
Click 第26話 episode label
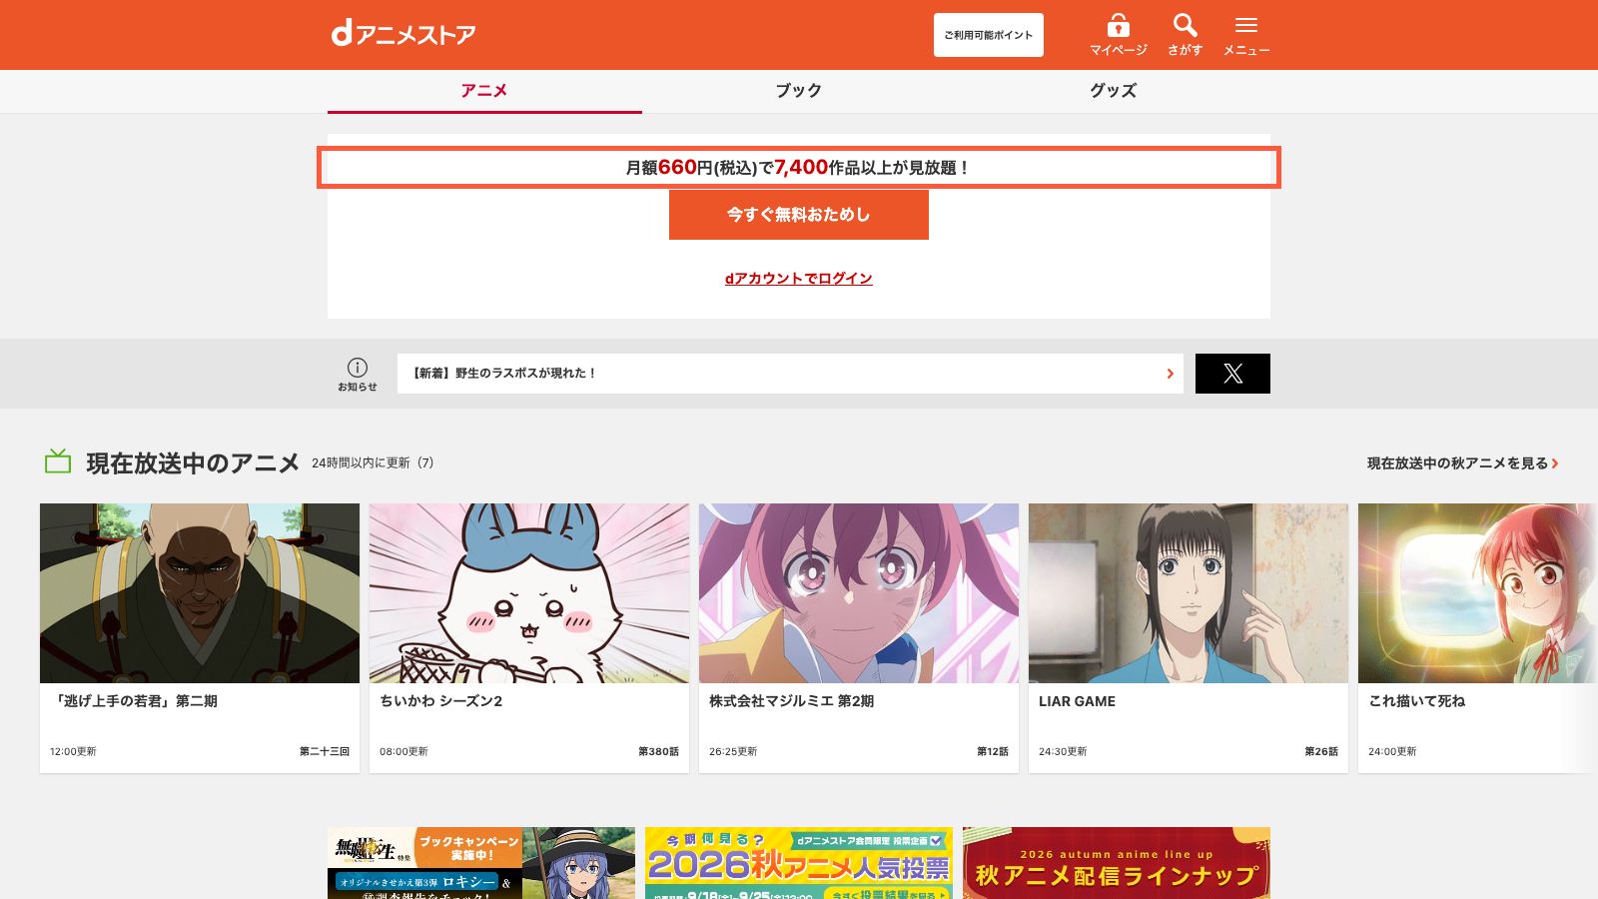(1321, 751)
